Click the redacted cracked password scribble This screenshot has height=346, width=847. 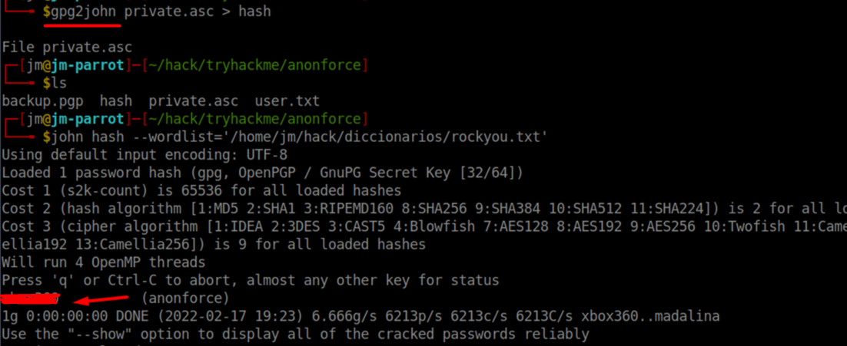30,298
